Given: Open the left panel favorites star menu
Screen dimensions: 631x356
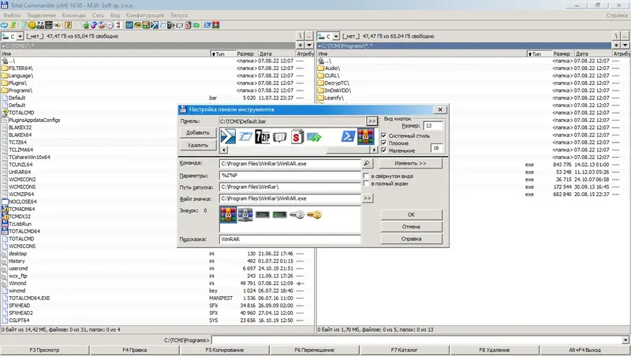Looking at the screenshot, I should coord(301,45).
